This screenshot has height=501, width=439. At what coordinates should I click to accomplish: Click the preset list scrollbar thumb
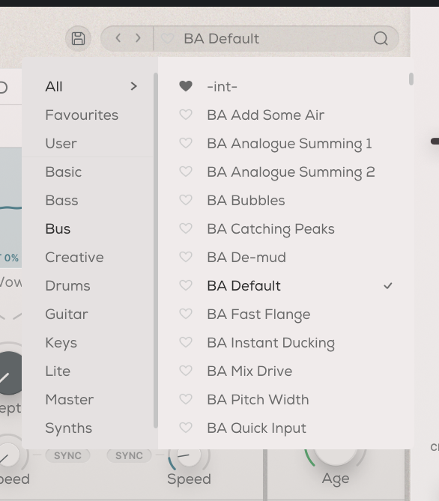click(411, 79)
